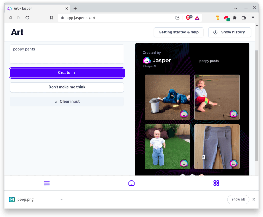Expand the tab search chevron
Screen dimensions: 263x217
(236, 9)
